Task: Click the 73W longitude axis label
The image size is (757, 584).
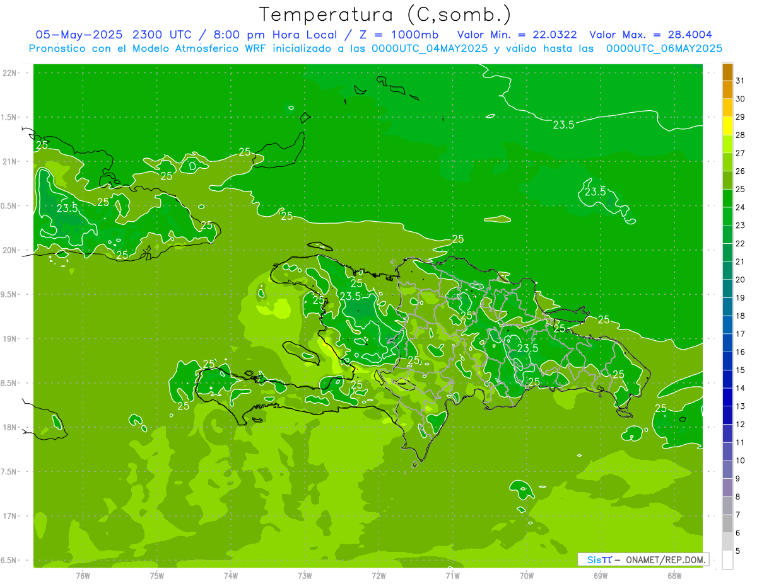Action: pyautogui.click(x=305, y=576)
